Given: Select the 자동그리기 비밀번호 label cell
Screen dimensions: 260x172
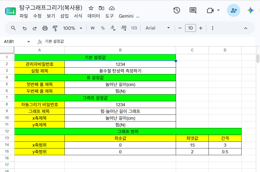Looking at the screenshot, I should [x=40, y=105].
